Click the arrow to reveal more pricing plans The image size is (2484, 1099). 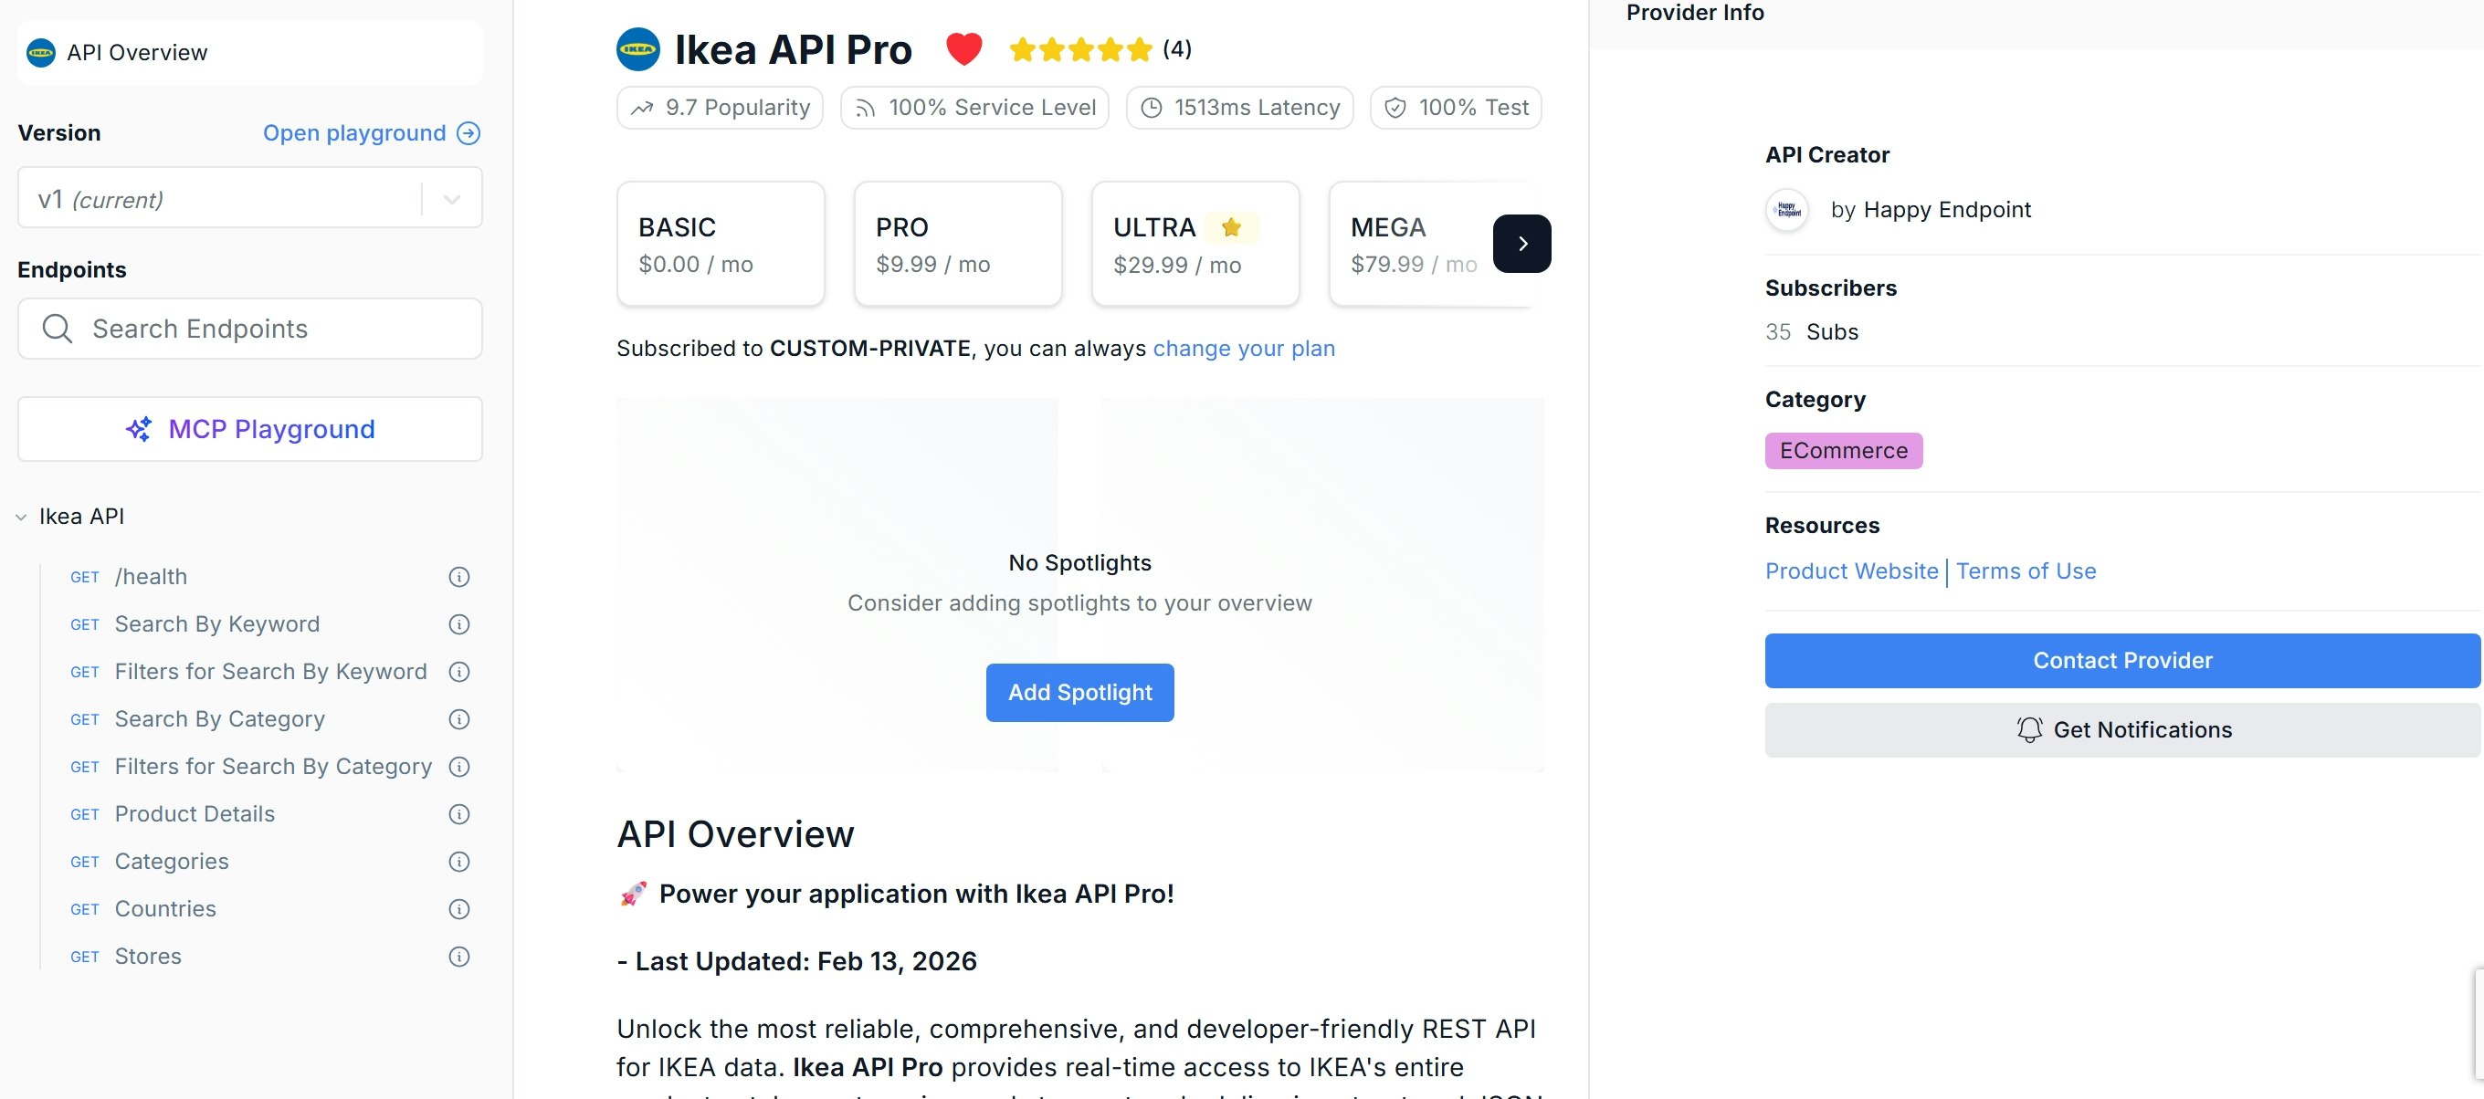pos(1521,243)
